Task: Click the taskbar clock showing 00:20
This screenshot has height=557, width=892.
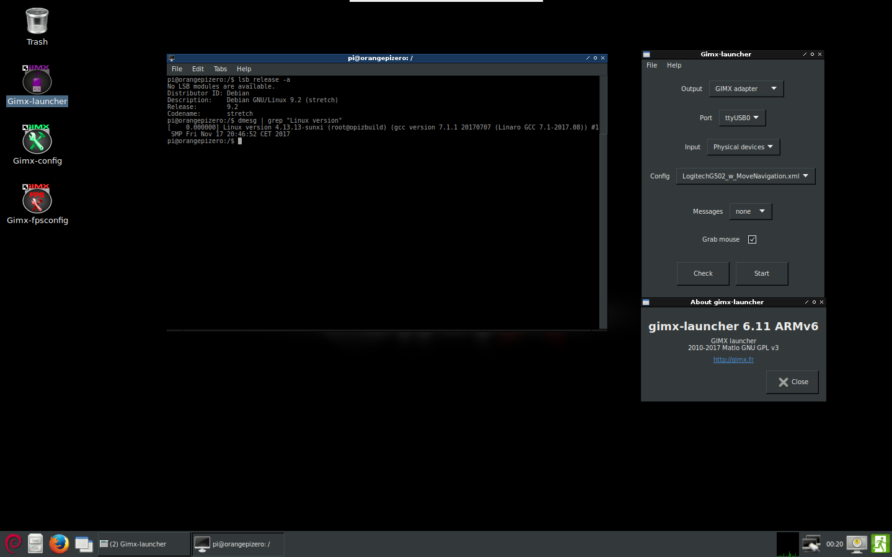Action: pyautogui.click(x=834, y=544)
